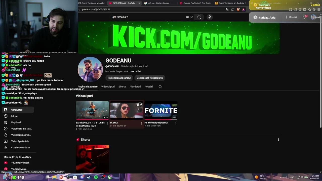Add M.SHOT to Watch Later via clock icon
This screenshot has height=181, width=322.
[140, 104]
